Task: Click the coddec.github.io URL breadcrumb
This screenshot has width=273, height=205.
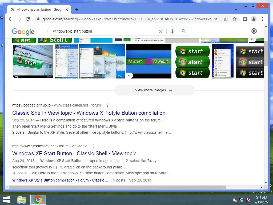Action: (x=57, y=105)
